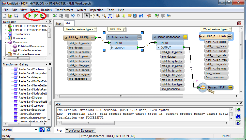Click the Run with Full Inspection icon
This screenshot has height=140, width=246.
42,16
